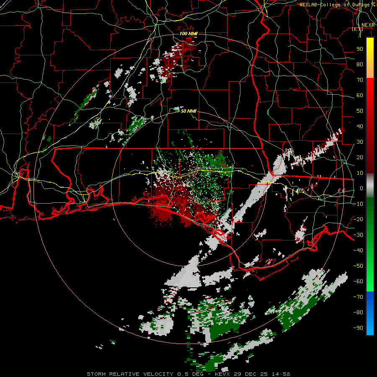Click the -90 value on velocity scale
The image size is (377, 377).
pos(358,328)
